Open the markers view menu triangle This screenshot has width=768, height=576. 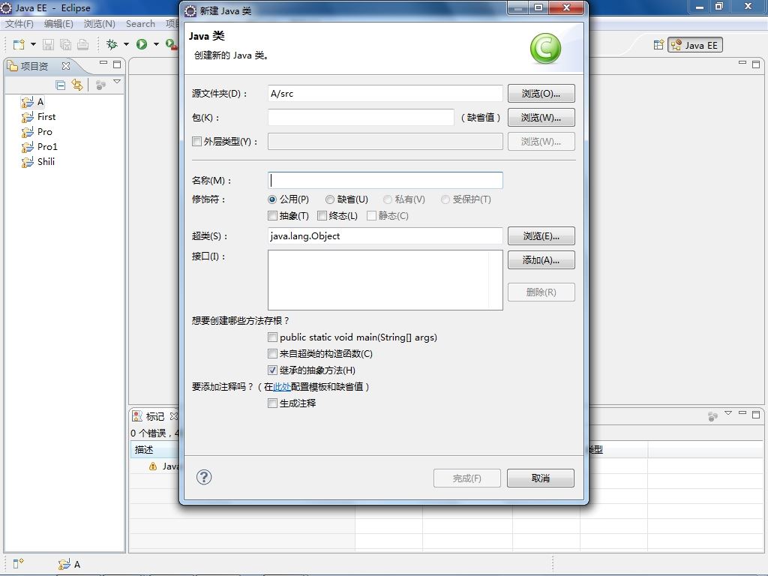coord(728,413)
